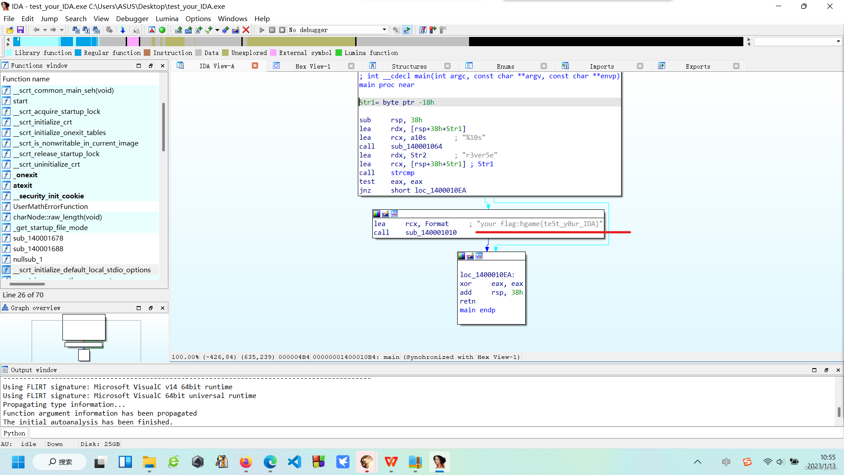
Task: Switch to the Exports tab
Action: click(698, 66)
